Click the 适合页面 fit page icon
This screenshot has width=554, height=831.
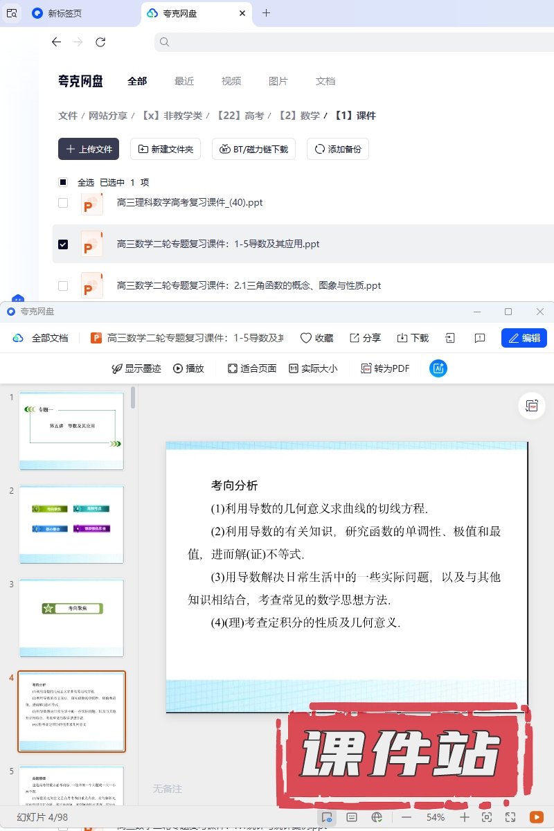[233, 368]
